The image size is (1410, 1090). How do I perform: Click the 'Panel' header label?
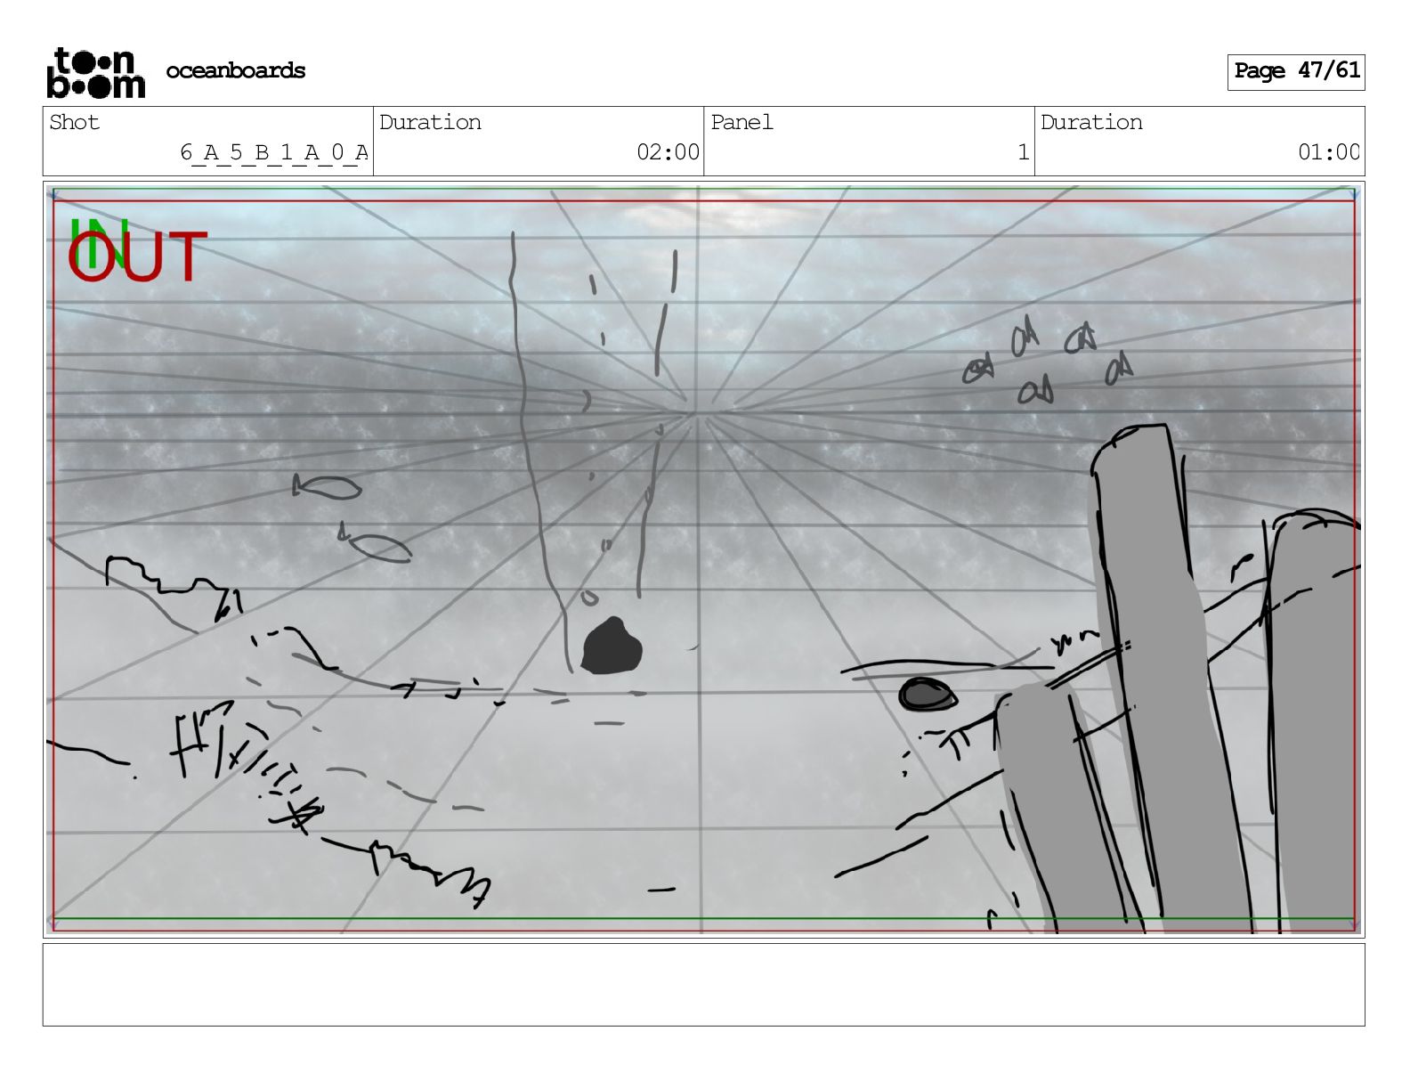tap(741, 122)
